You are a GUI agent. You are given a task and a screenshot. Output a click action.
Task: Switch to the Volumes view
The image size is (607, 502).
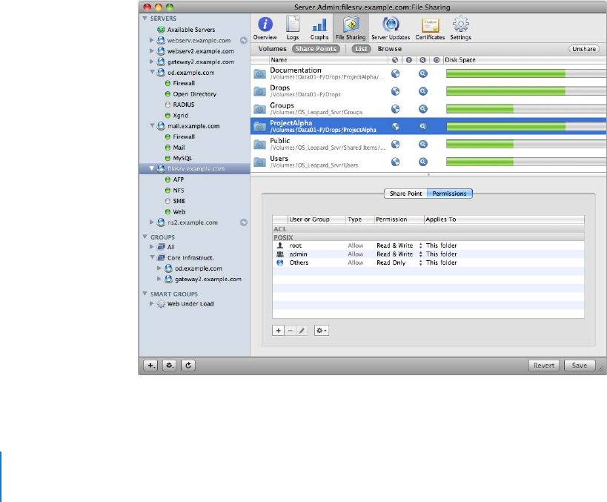[x=272, y=49]
